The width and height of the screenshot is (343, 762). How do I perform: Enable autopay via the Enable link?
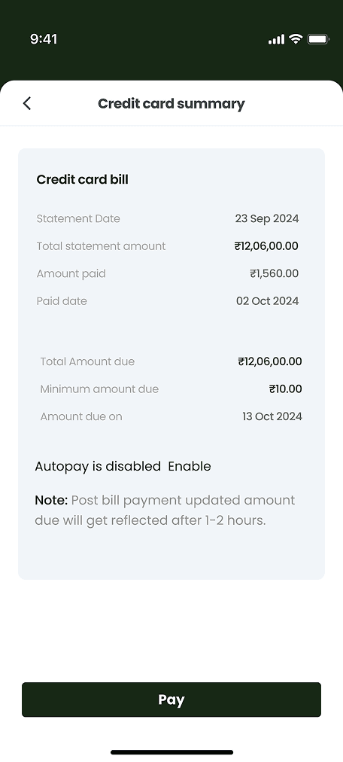(190, 467)
